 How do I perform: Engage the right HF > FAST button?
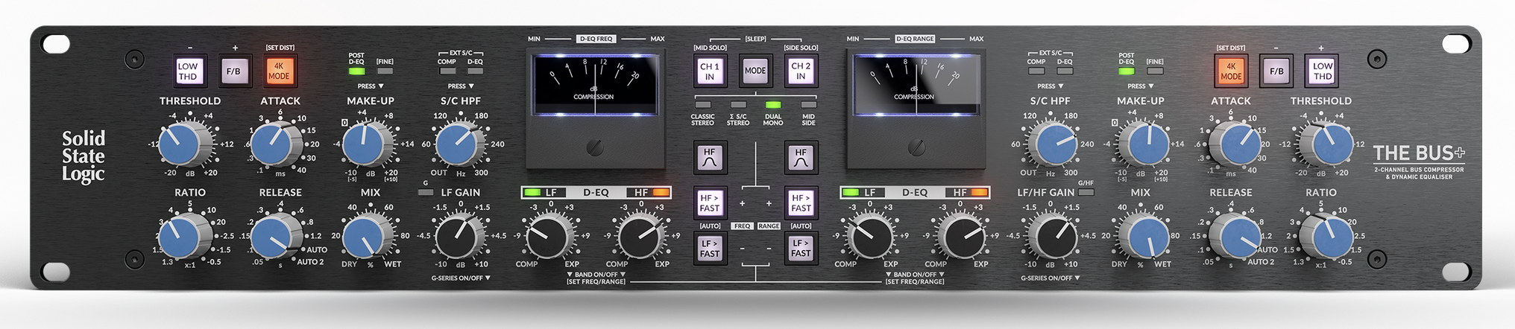point(801,203)
